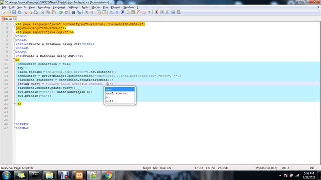Click the Zoom In icon

coord(87,12)
